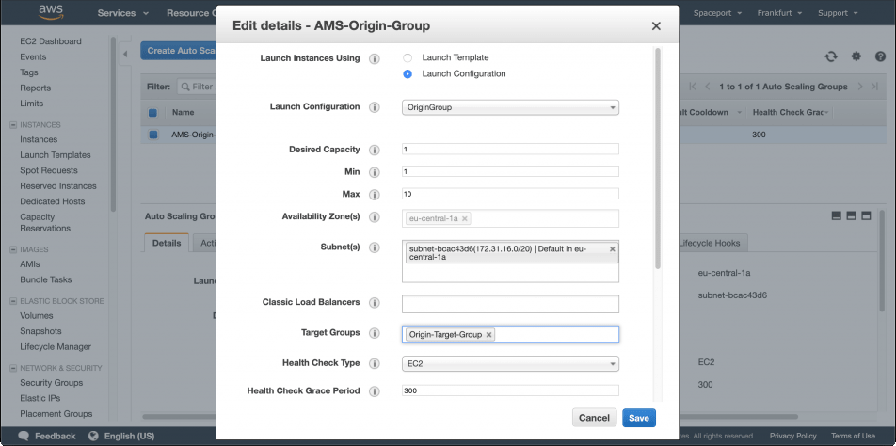
Task: Save the edited group details
Action: pyautogui.click(x=639, y=418)
